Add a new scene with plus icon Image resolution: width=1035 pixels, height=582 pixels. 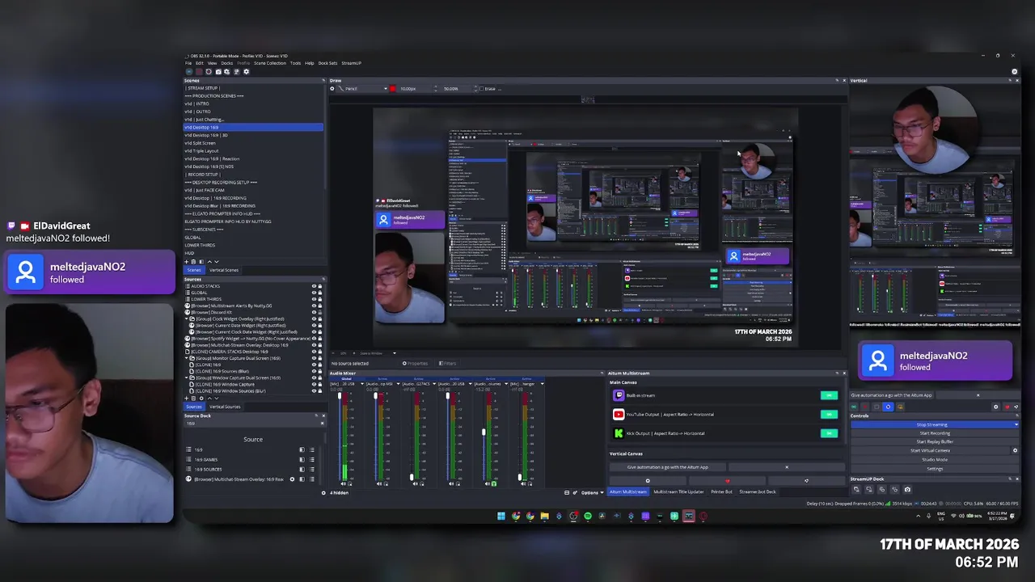point(188,262)
